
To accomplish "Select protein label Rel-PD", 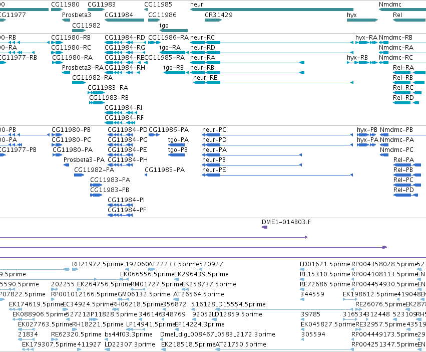I will (403, 190).
